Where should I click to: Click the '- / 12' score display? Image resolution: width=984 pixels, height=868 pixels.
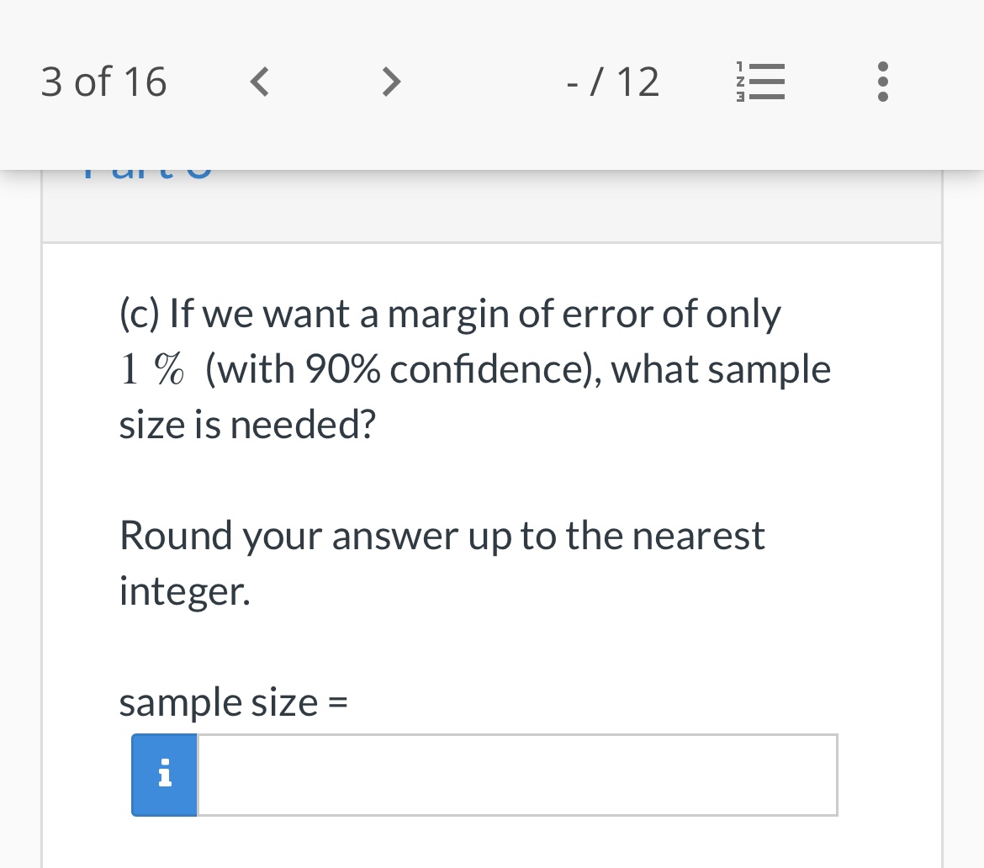coord(612,82)
